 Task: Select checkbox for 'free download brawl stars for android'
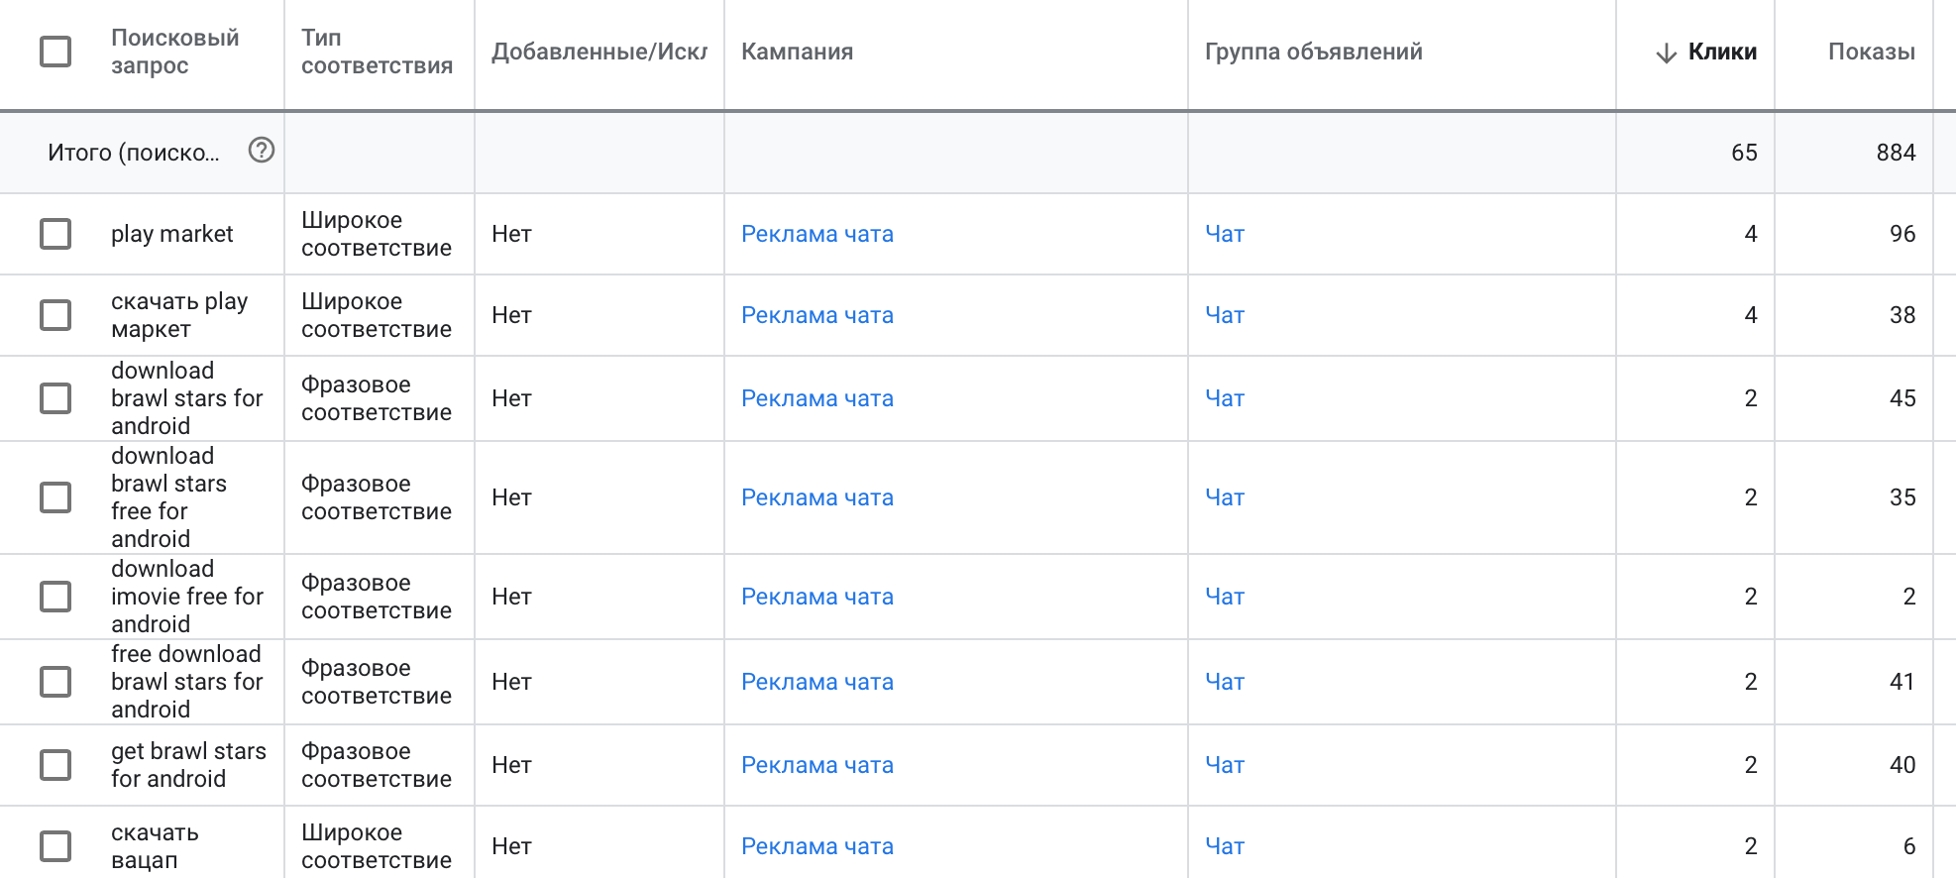click(55, 682)
